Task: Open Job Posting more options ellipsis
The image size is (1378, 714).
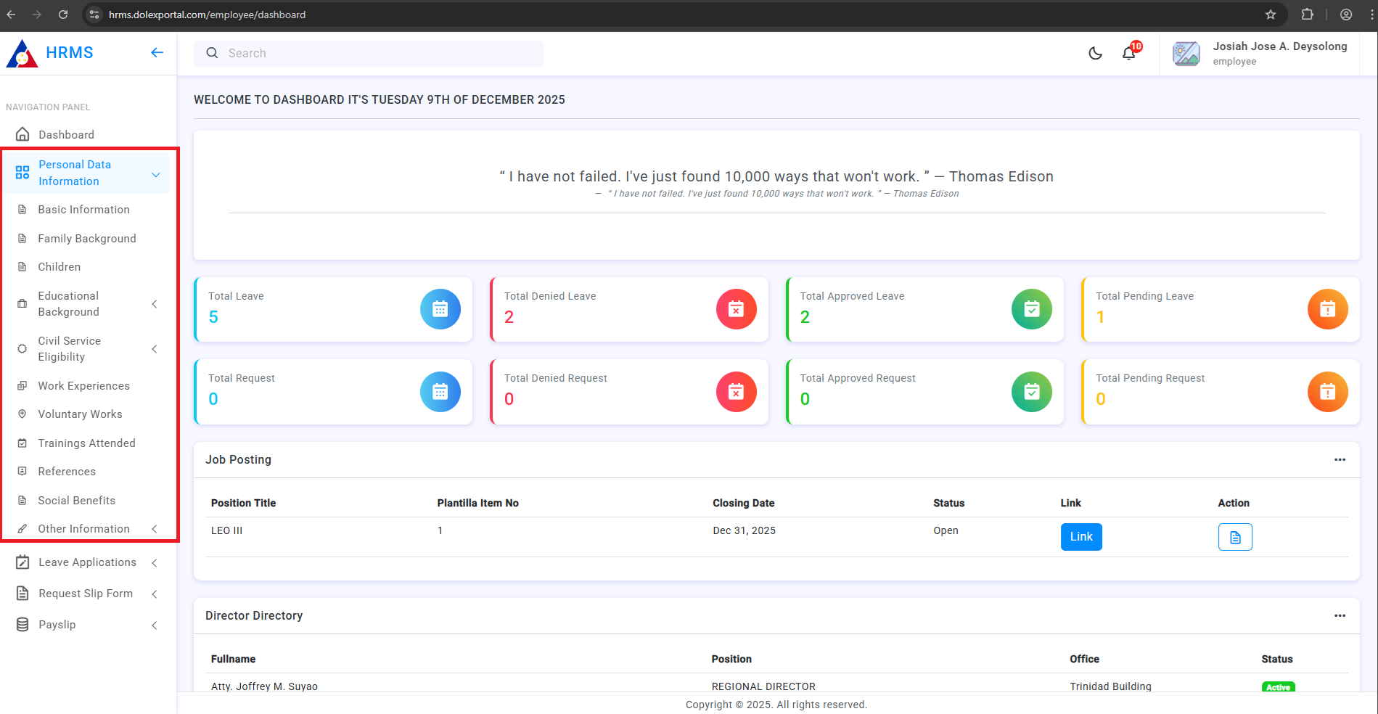Action: (x=1340, y=459)
